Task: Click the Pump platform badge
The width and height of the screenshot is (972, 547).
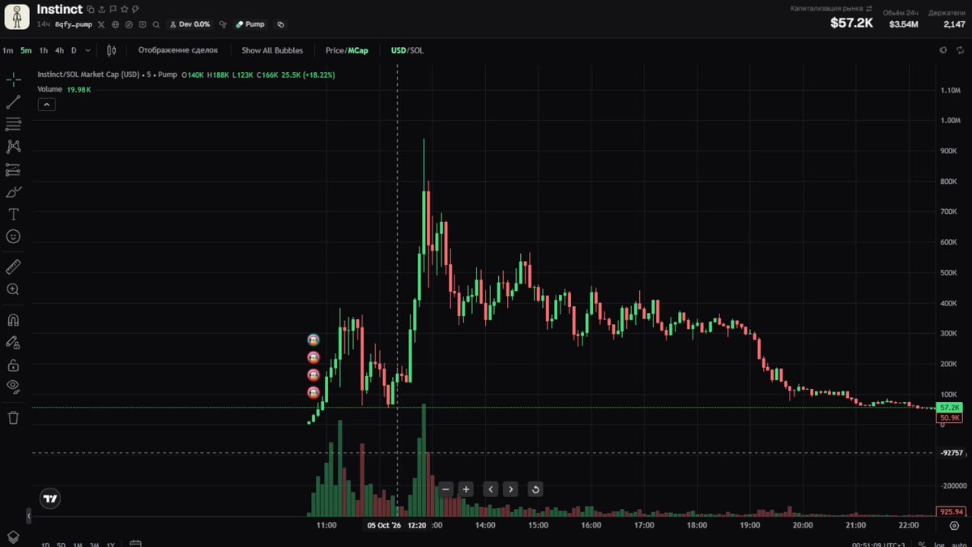Action: [250, 24]
